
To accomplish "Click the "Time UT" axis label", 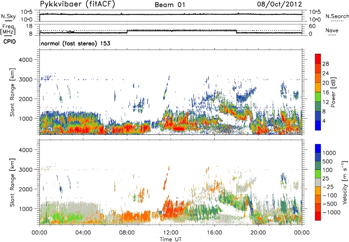I will click(171, 239).
